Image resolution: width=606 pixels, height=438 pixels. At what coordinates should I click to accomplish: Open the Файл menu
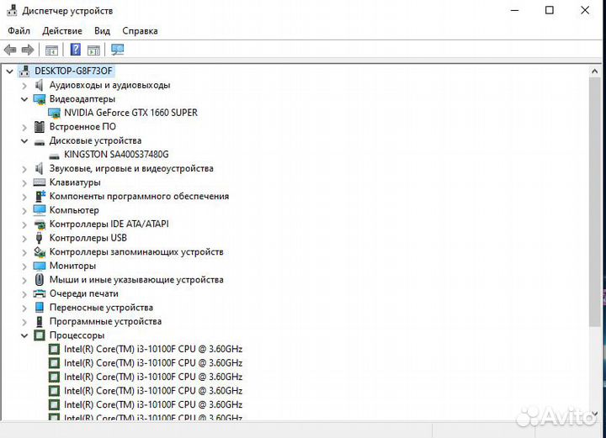pos(19,31)
